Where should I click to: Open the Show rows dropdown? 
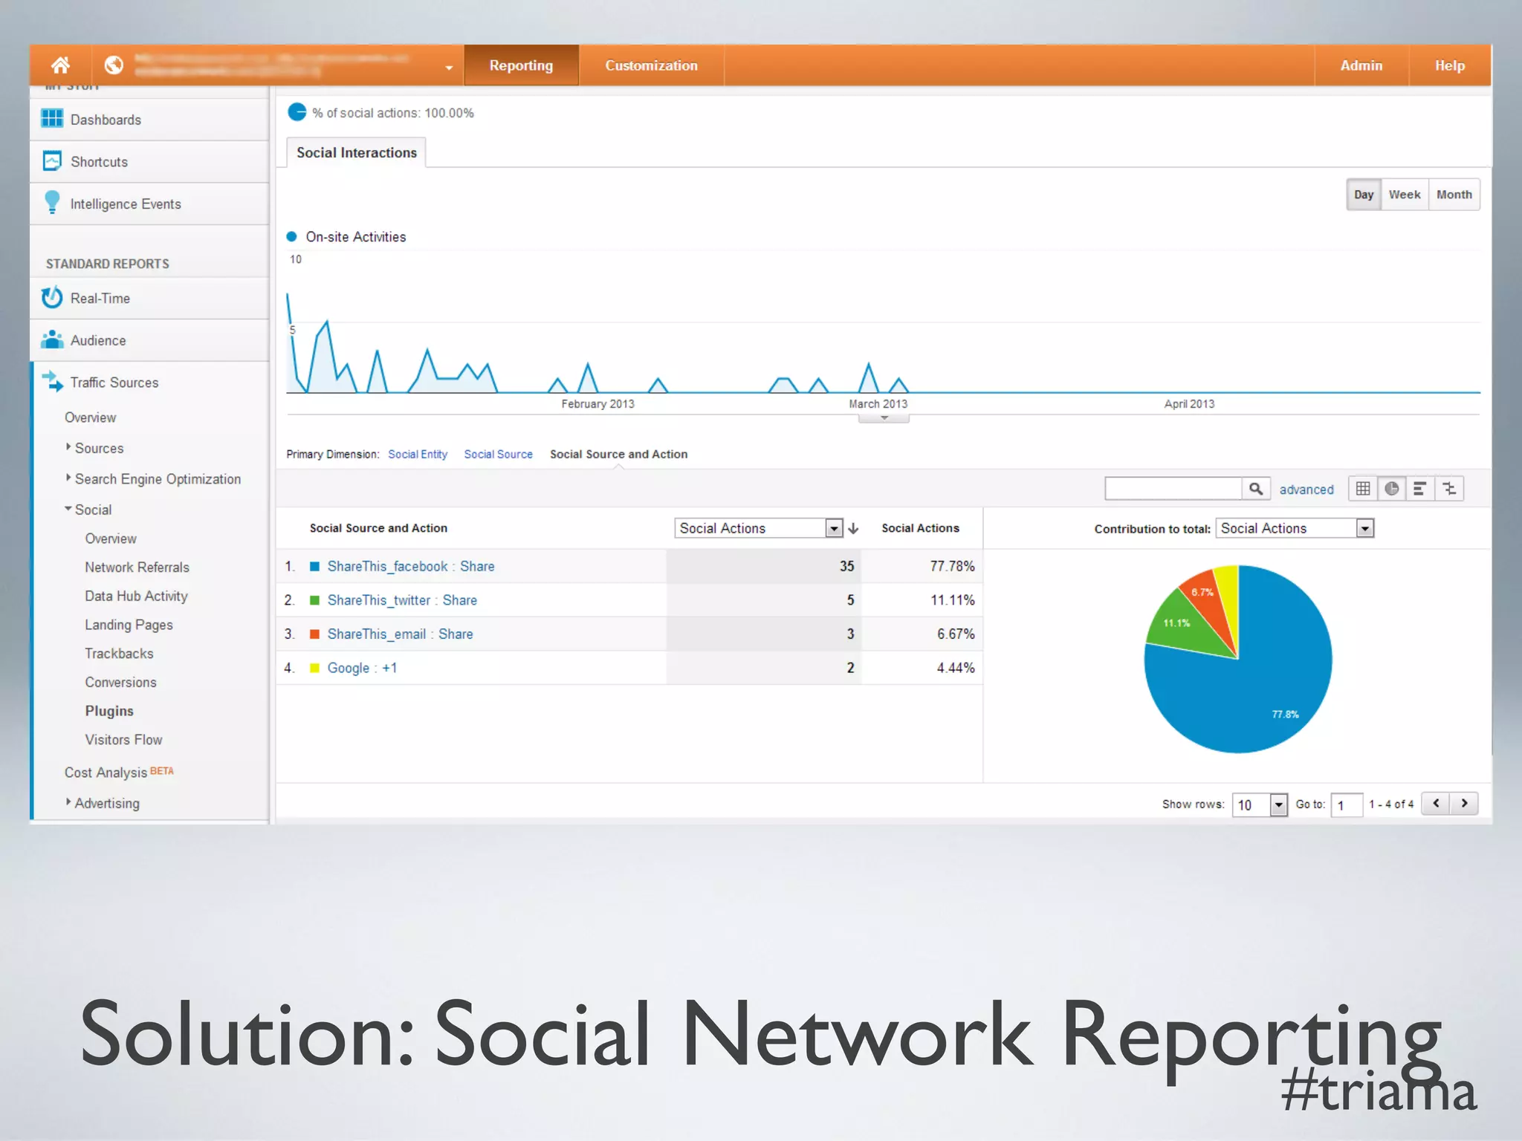coord(1260,804)
